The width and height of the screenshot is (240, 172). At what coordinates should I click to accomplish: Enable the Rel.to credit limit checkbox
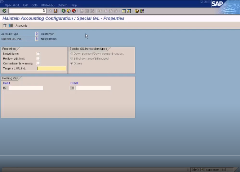click(38, 58)
